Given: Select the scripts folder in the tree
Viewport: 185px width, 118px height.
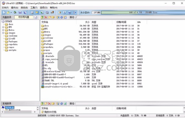Looking at the screenshot, I should coord(12,50).
